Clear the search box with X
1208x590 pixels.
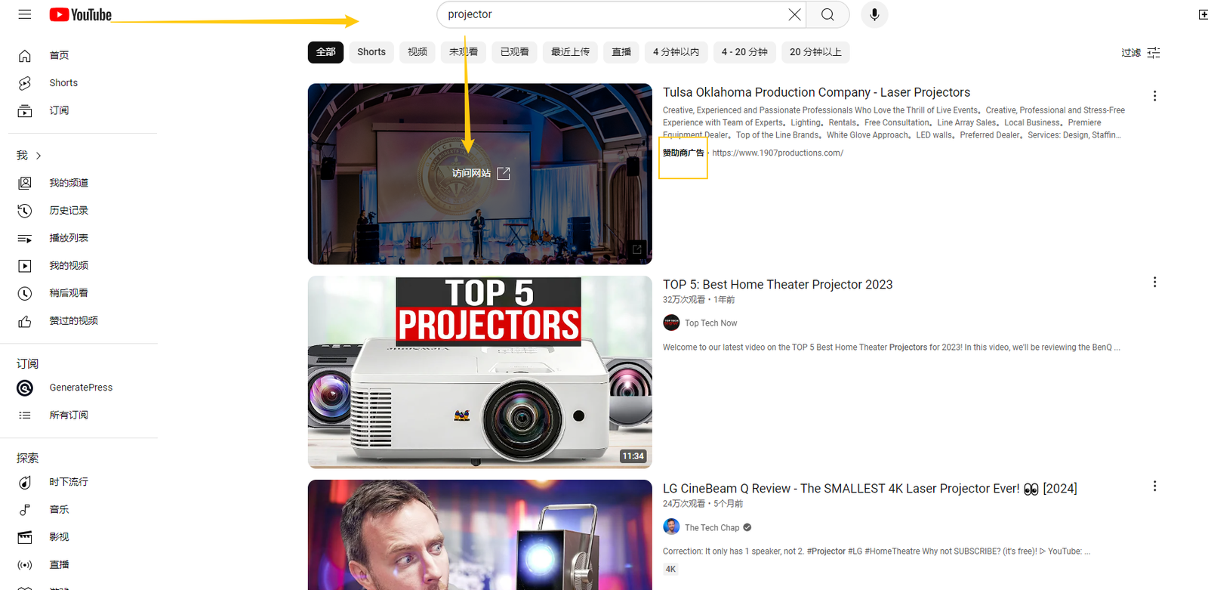794,14
